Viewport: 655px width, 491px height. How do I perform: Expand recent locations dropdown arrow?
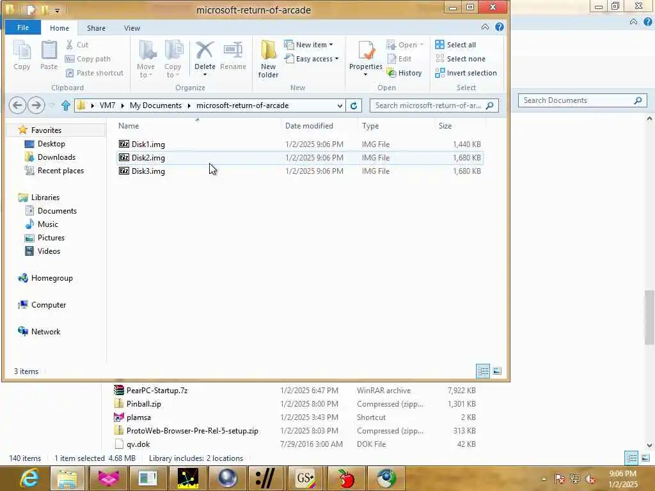tap(52, 105)
